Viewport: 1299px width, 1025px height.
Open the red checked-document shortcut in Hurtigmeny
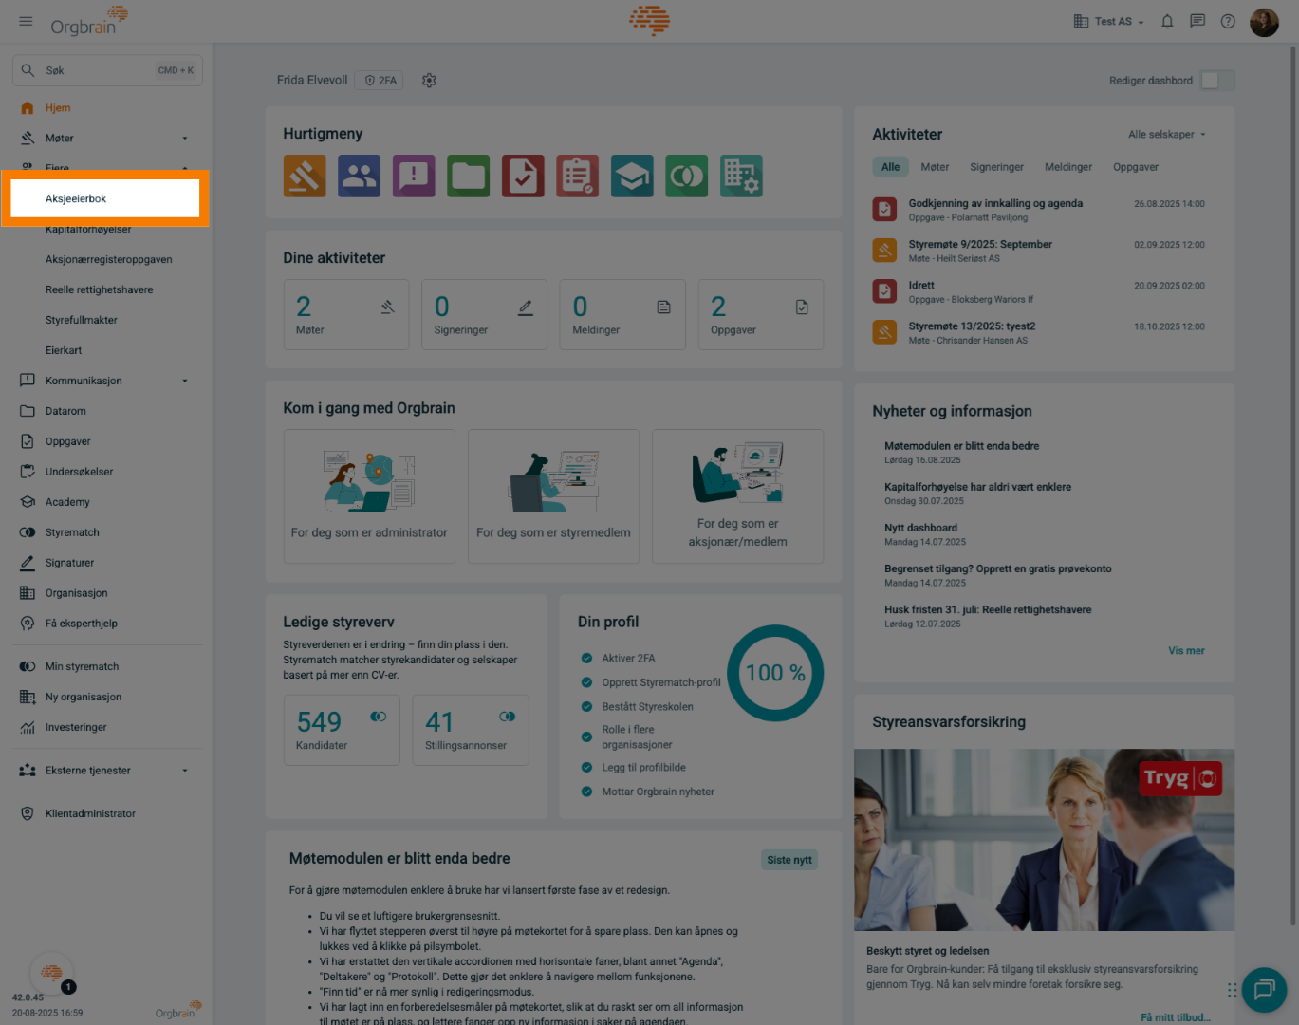pos(523,176)
